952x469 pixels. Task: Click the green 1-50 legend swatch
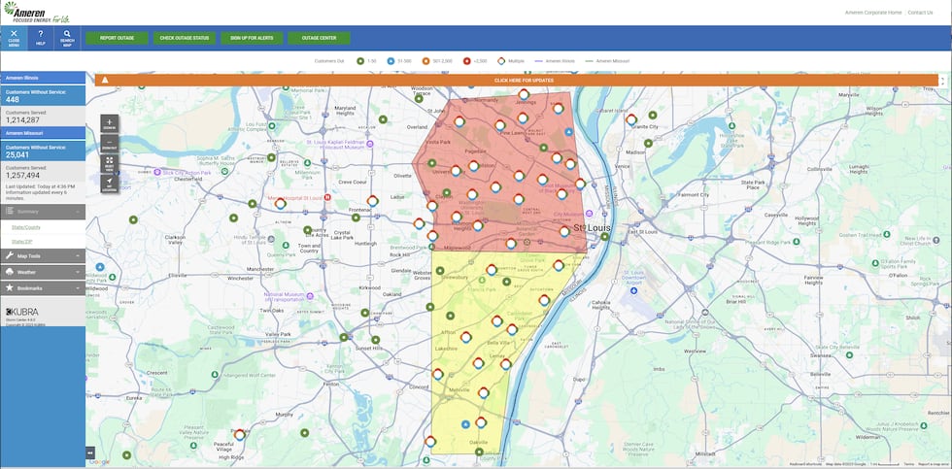(360, 61)
